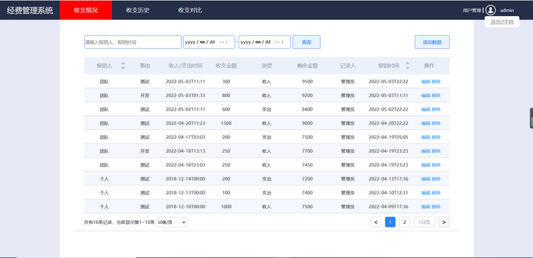Select 报销时间 cell 2022-04-09T17:36
533x258 pixels.
pyautogui.click(x=388, y=207)
